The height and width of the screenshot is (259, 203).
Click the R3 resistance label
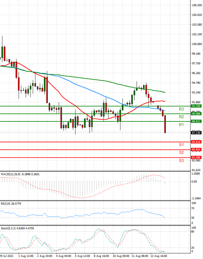181,109
